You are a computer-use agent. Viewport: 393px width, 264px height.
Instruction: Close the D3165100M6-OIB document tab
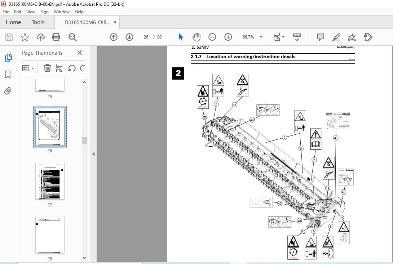click(115, 22)
